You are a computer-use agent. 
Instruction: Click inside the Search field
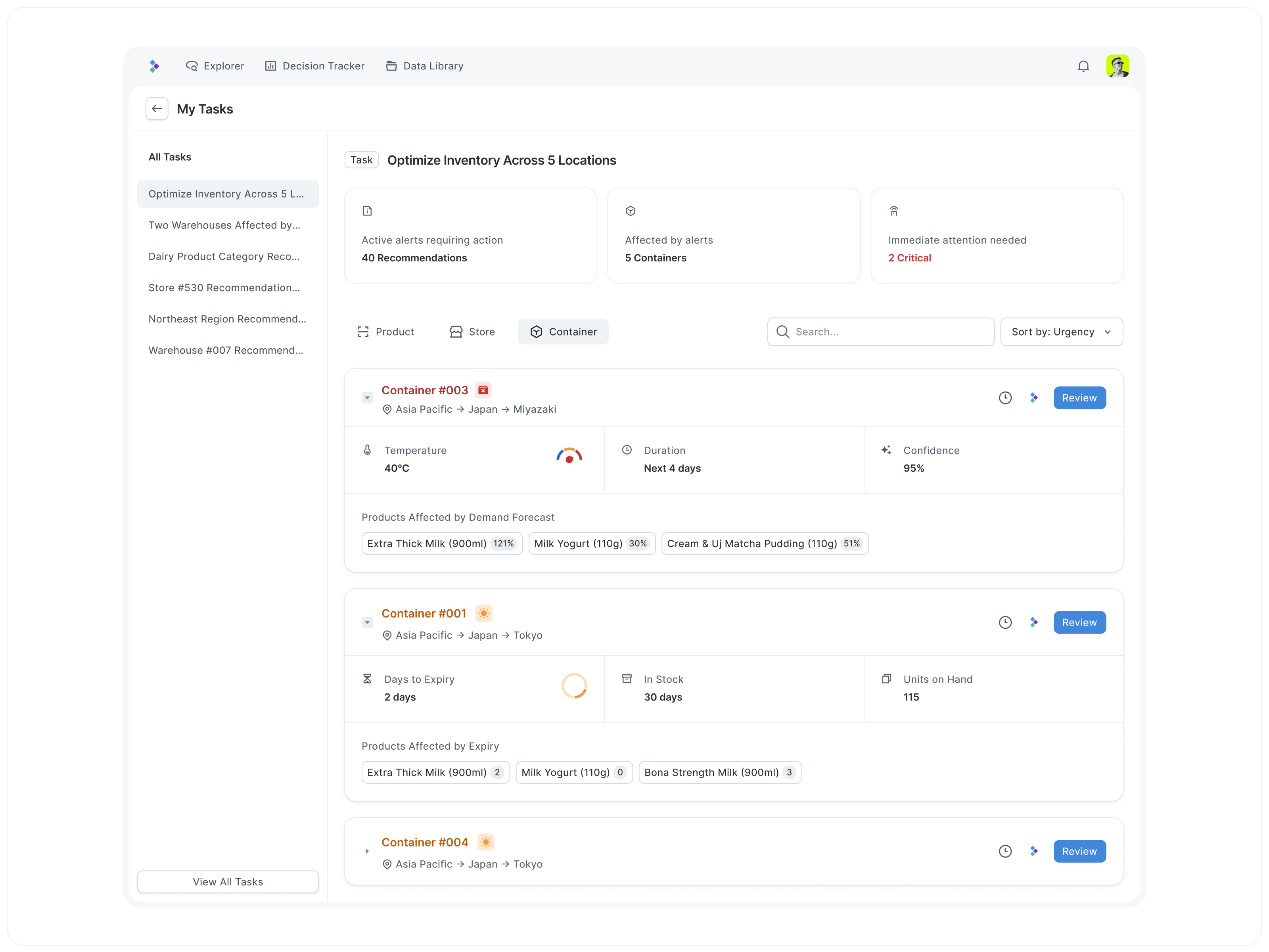881,332
